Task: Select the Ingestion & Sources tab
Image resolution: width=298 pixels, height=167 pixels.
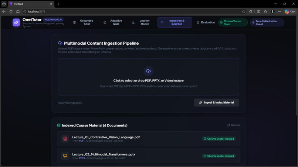Action: (175, 22)
